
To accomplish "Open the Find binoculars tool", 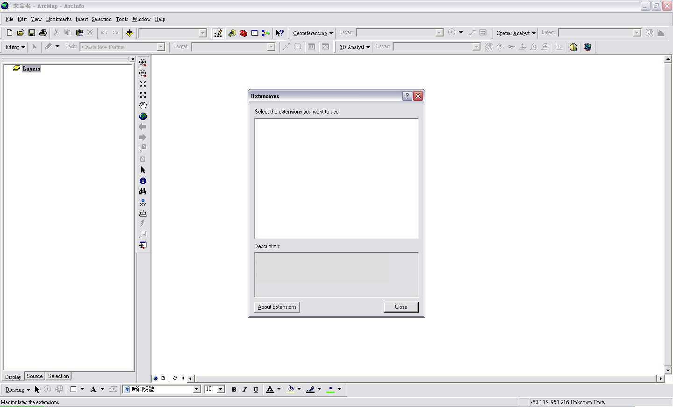I will click(143, 192).
